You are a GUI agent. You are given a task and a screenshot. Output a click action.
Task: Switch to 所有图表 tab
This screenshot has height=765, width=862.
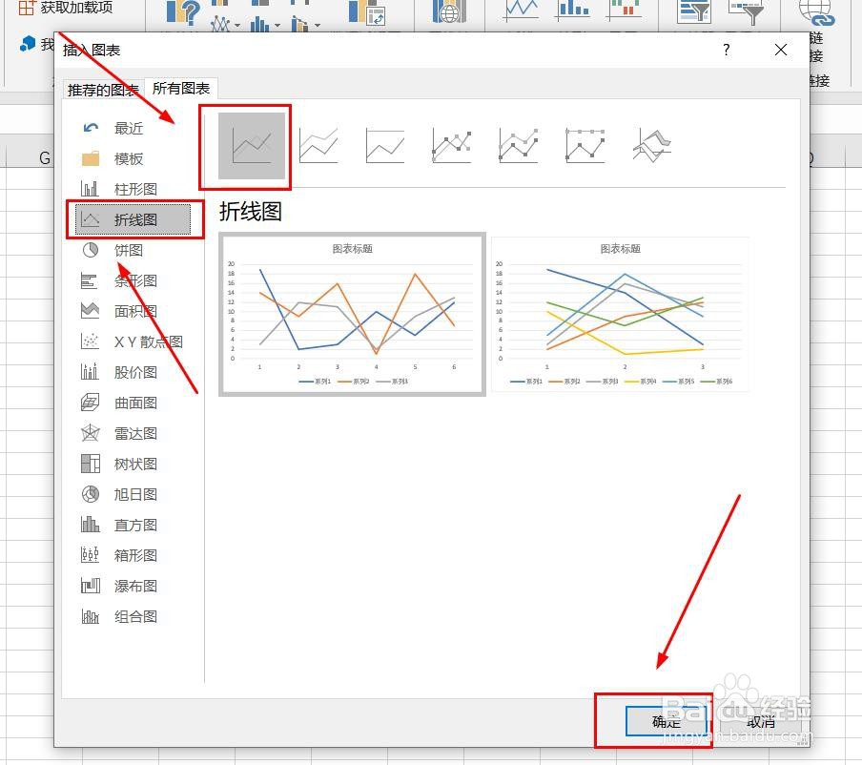181,88
